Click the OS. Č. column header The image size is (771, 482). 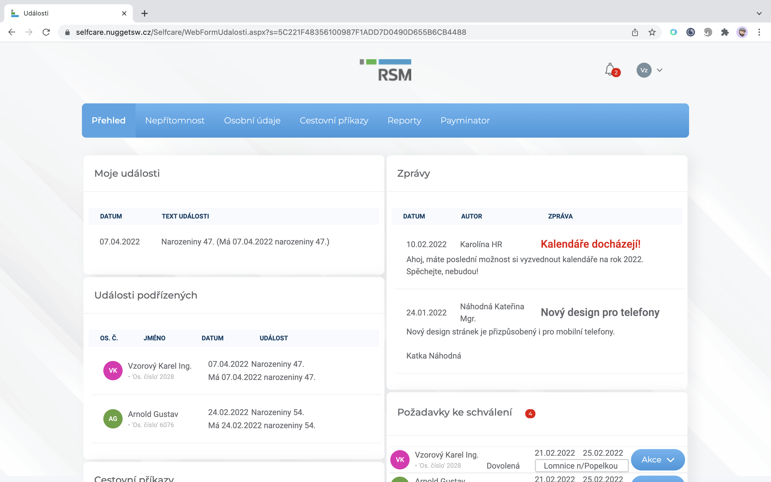pyautogui.click(x=109, y=338)
